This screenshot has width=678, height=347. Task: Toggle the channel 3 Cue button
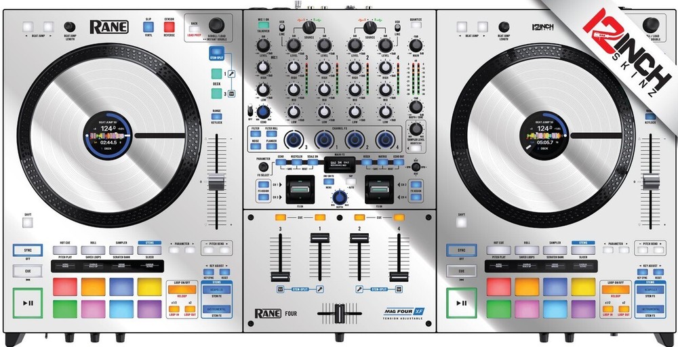280,218
